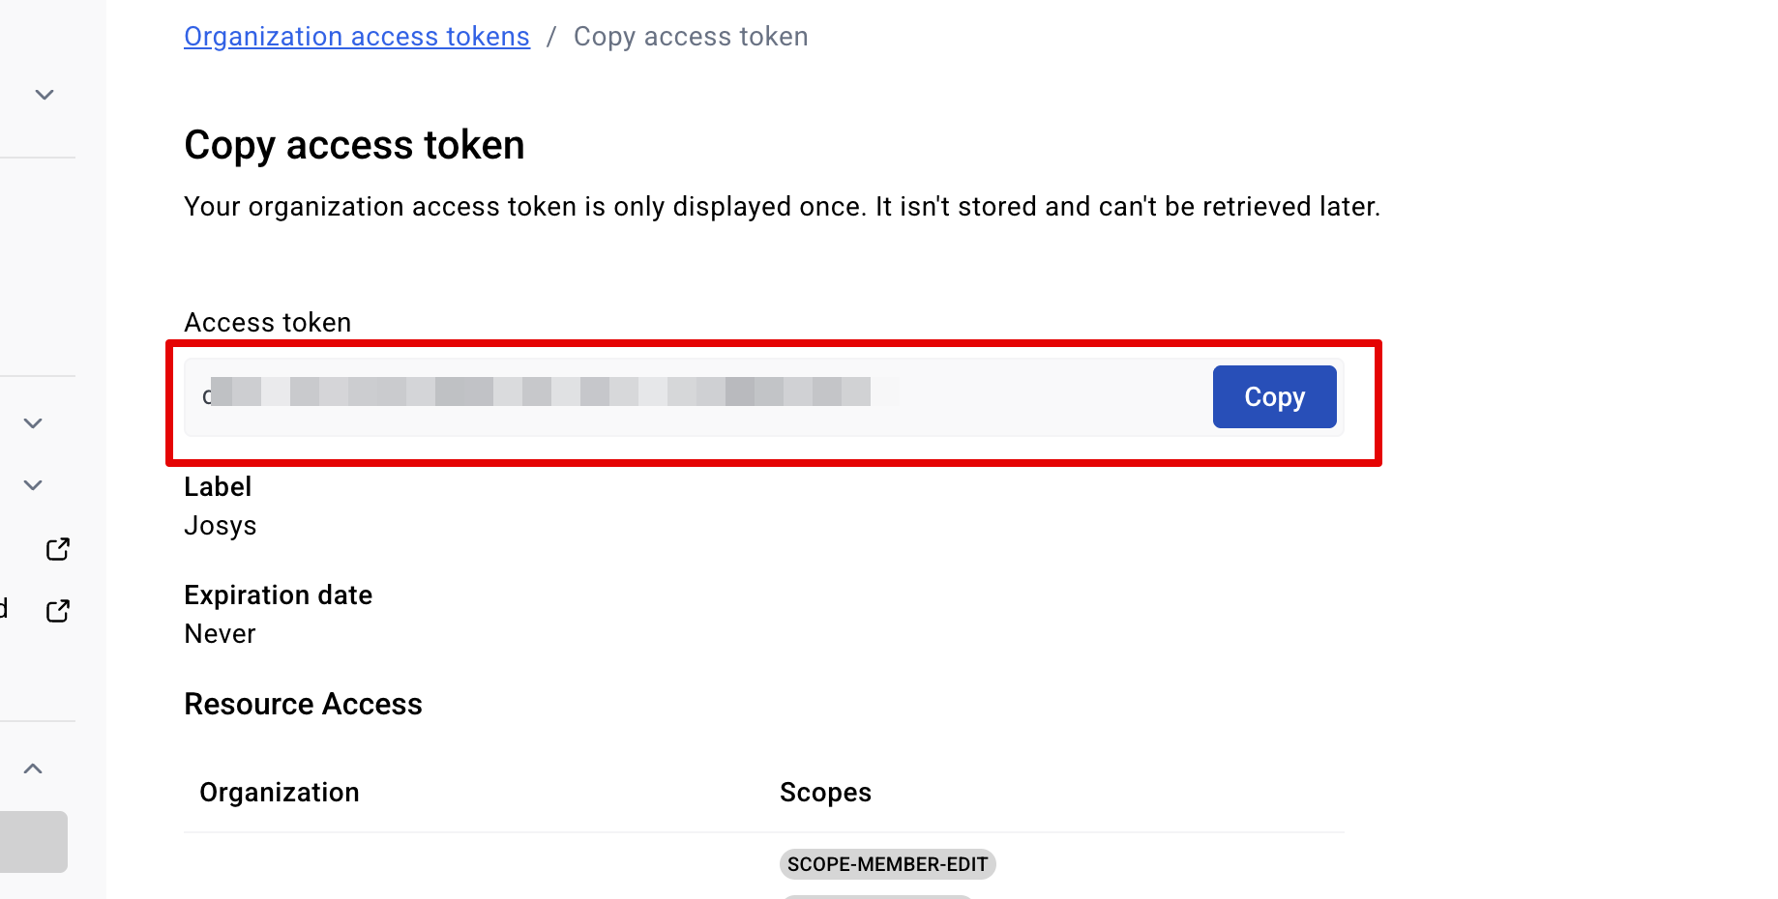Click the 'Access token' field label
This screenshot has width=1778, height=899.
[x=268, y=323]
